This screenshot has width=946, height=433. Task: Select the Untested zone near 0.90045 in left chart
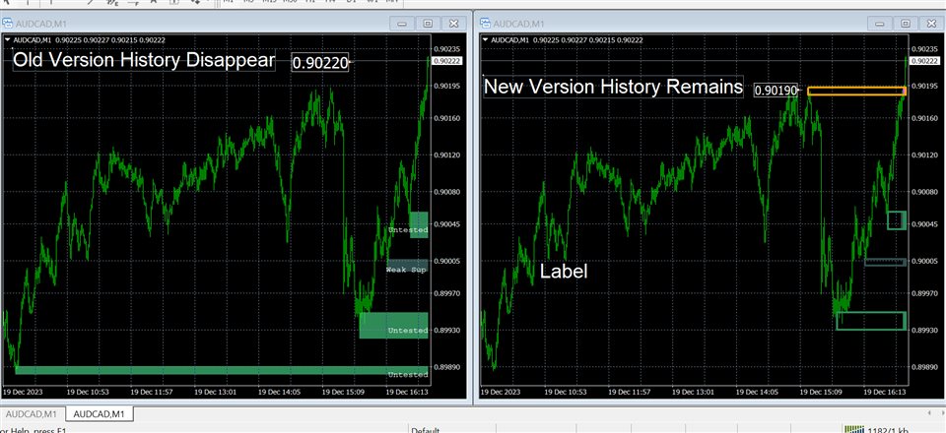point(419,224)
